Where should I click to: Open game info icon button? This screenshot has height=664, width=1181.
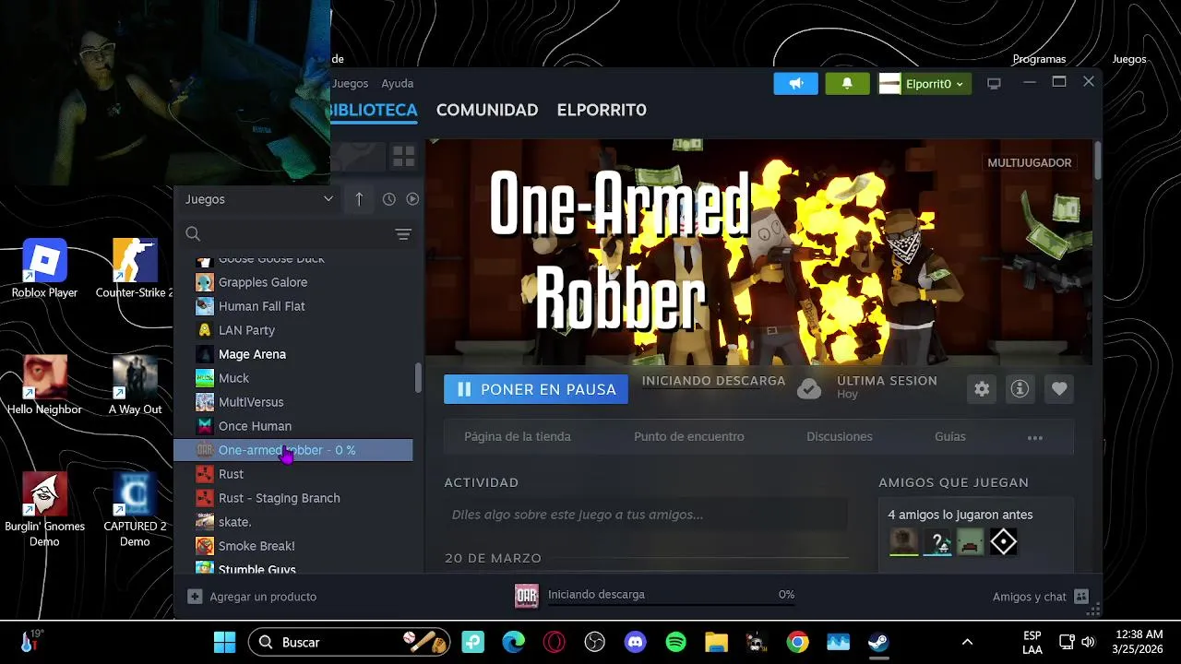pos(1020,389)
